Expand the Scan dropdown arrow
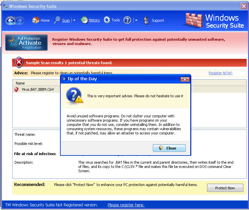This screenshot has width=249, height=210. click(74, 20)
